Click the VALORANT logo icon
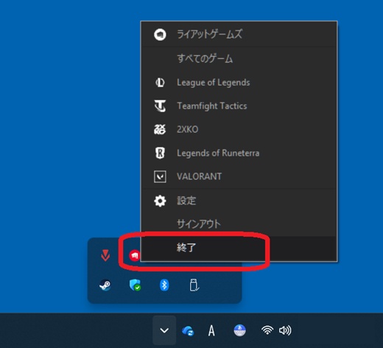383x348 pixels. tap(160, 176)
